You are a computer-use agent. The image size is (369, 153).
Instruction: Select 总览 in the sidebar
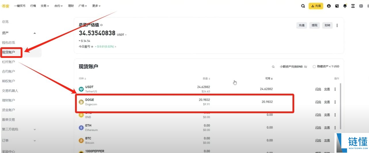pyautogui.click(x=5, y=22)
